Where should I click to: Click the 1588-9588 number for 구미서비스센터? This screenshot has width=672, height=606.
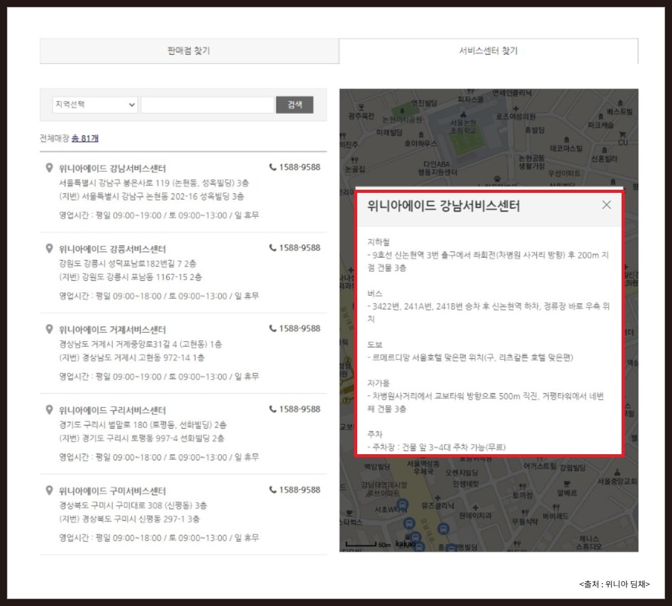[299, 490]
